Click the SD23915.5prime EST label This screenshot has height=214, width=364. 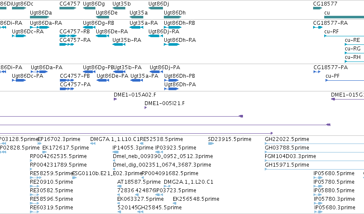coord(230,139)
